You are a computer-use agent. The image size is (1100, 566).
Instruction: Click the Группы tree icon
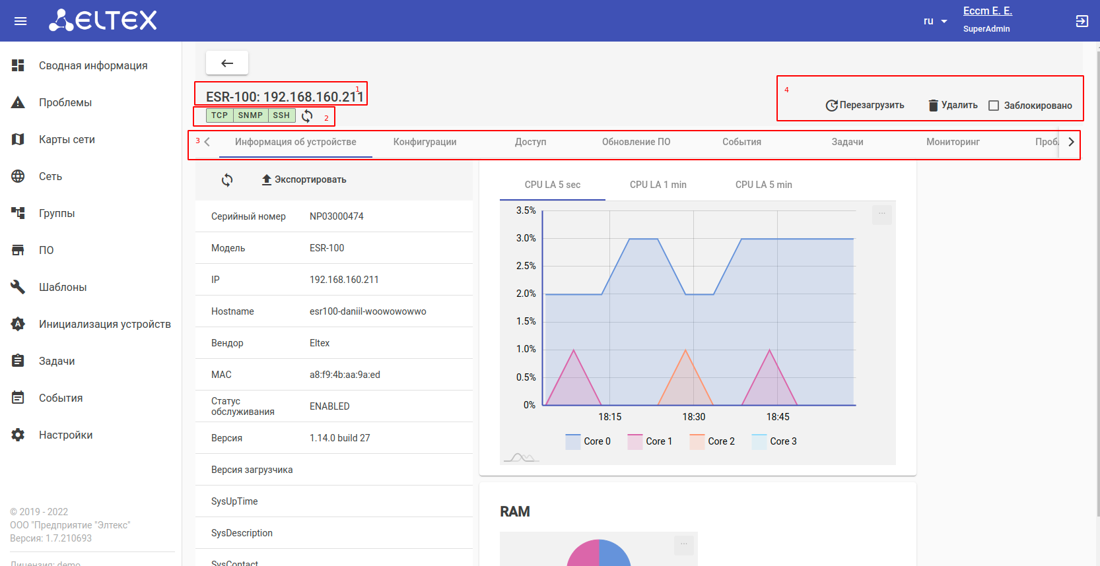click(x=18, y=213)
